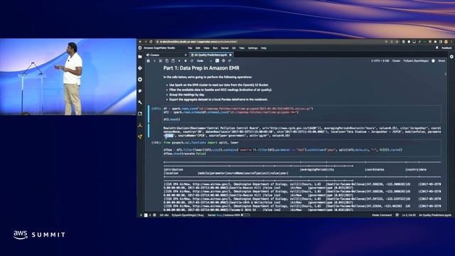The height and width of the screenshot is (256, 455).
Task: Open the browser profile avatar
Action: 446,42
